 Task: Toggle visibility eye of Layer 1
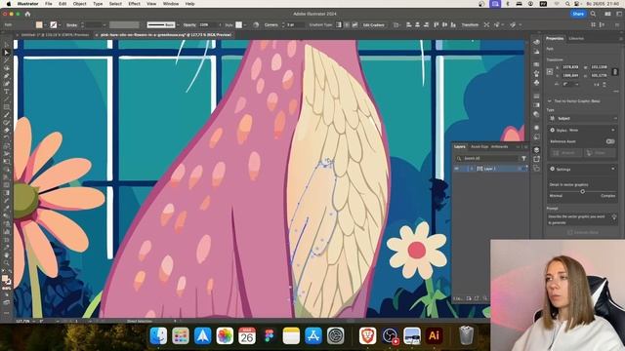tap(457, 169)
